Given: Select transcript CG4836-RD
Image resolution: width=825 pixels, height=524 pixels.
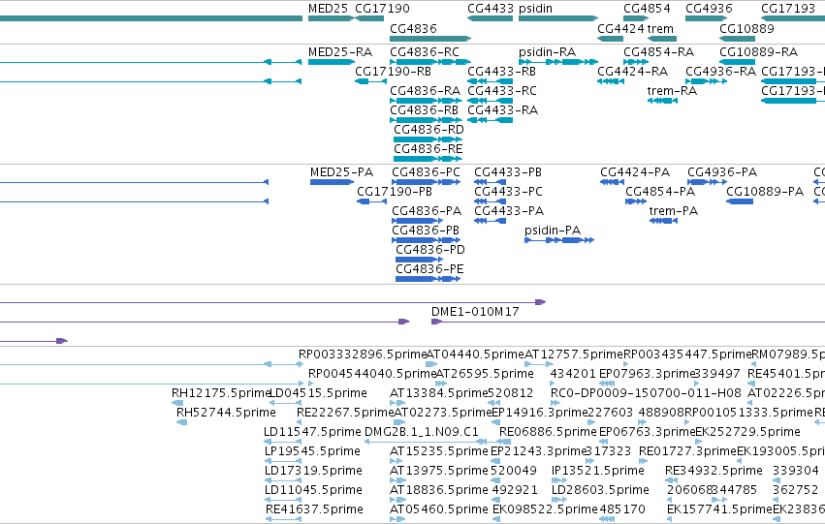Looking at the screenshot, I should 428,130.
